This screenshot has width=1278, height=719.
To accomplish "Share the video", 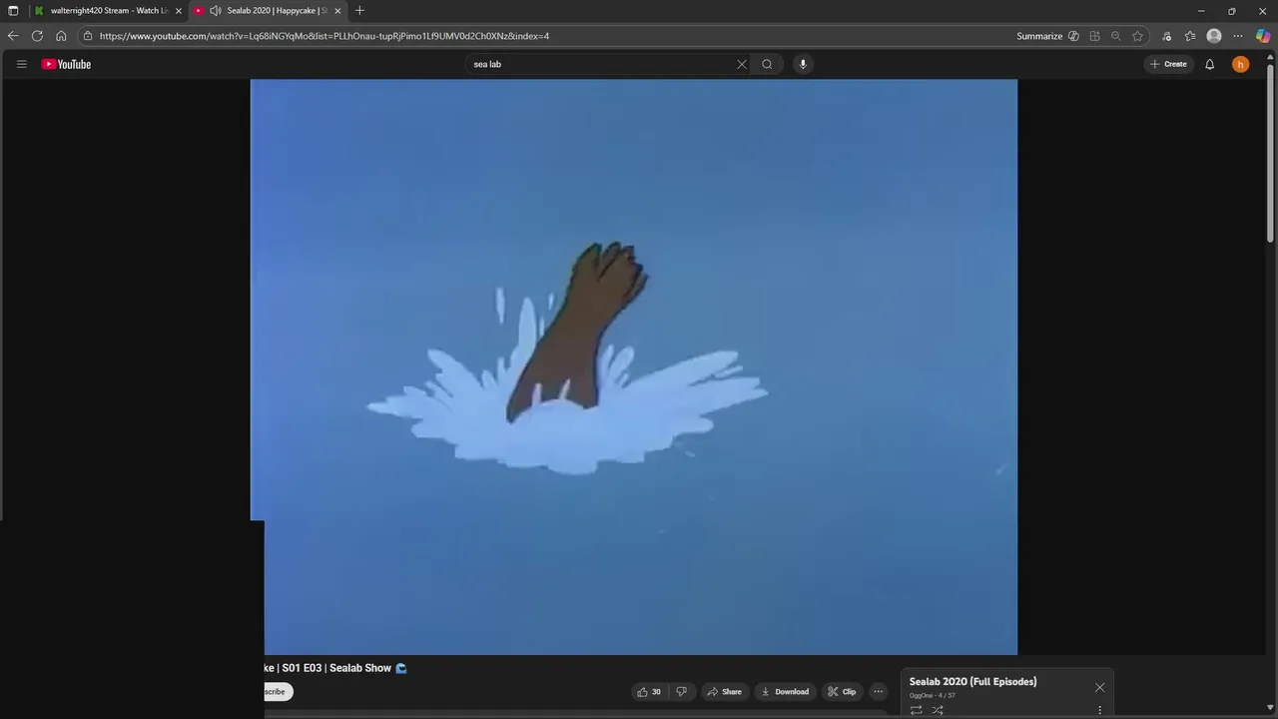I will click(724, 691).
